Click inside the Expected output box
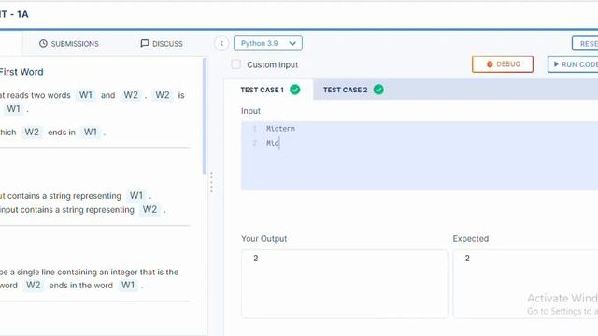The height and width of the screenshot is (336, 598). tap(525, 284)
